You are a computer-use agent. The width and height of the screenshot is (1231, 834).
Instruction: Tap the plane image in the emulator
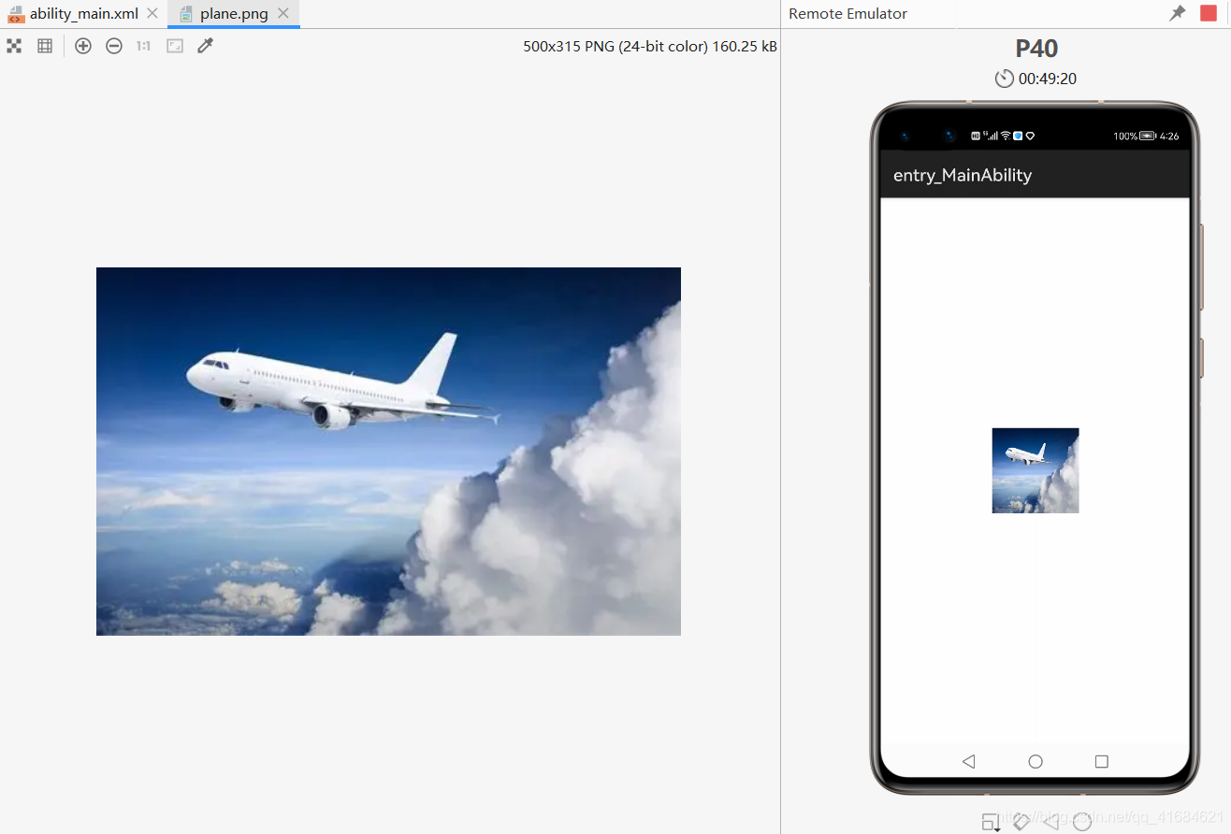point(1035,470)
